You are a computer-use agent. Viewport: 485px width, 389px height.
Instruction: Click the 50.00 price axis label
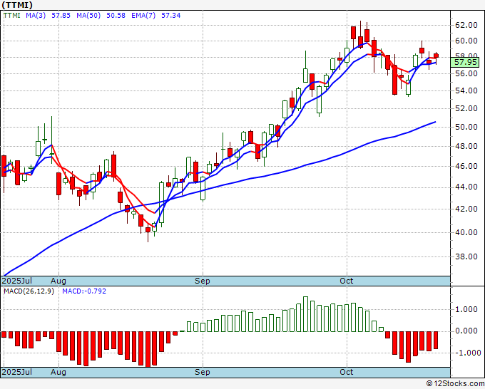[466, 127]
